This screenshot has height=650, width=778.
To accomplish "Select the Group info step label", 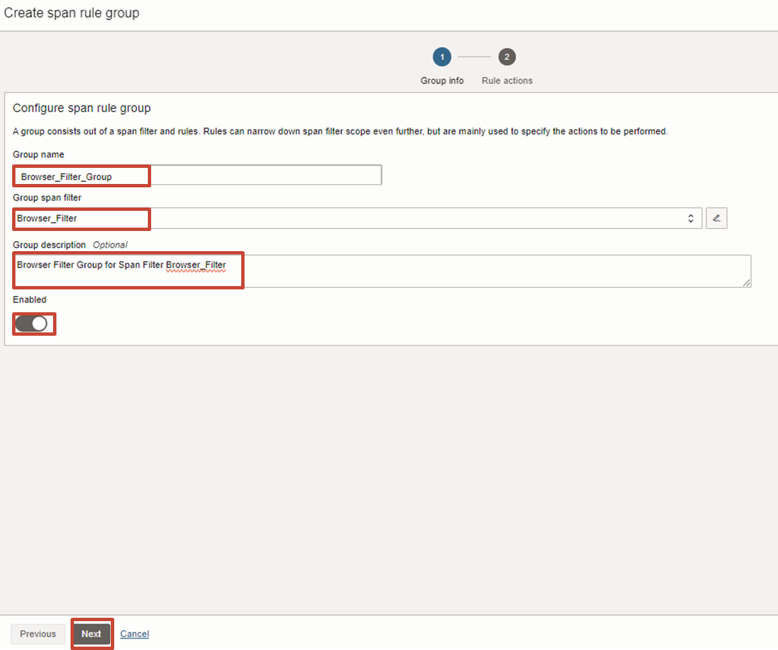I will tap(441, 80).
